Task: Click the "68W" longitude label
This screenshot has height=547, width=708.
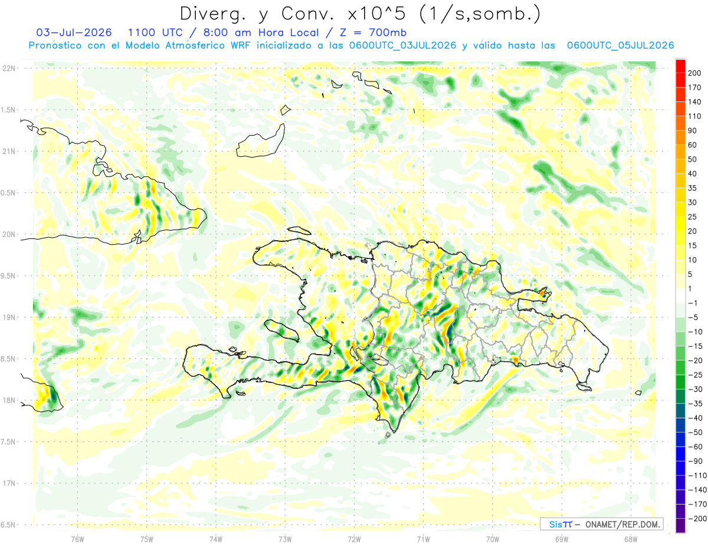Action: pyautogui.click(x=631, y=539)
